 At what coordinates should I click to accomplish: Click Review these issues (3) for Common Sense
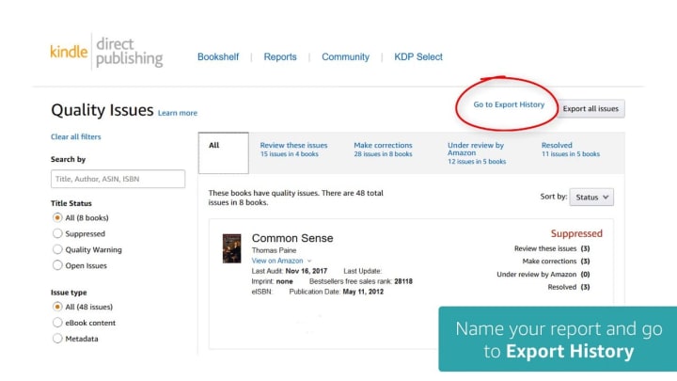(x=552, y=248)
